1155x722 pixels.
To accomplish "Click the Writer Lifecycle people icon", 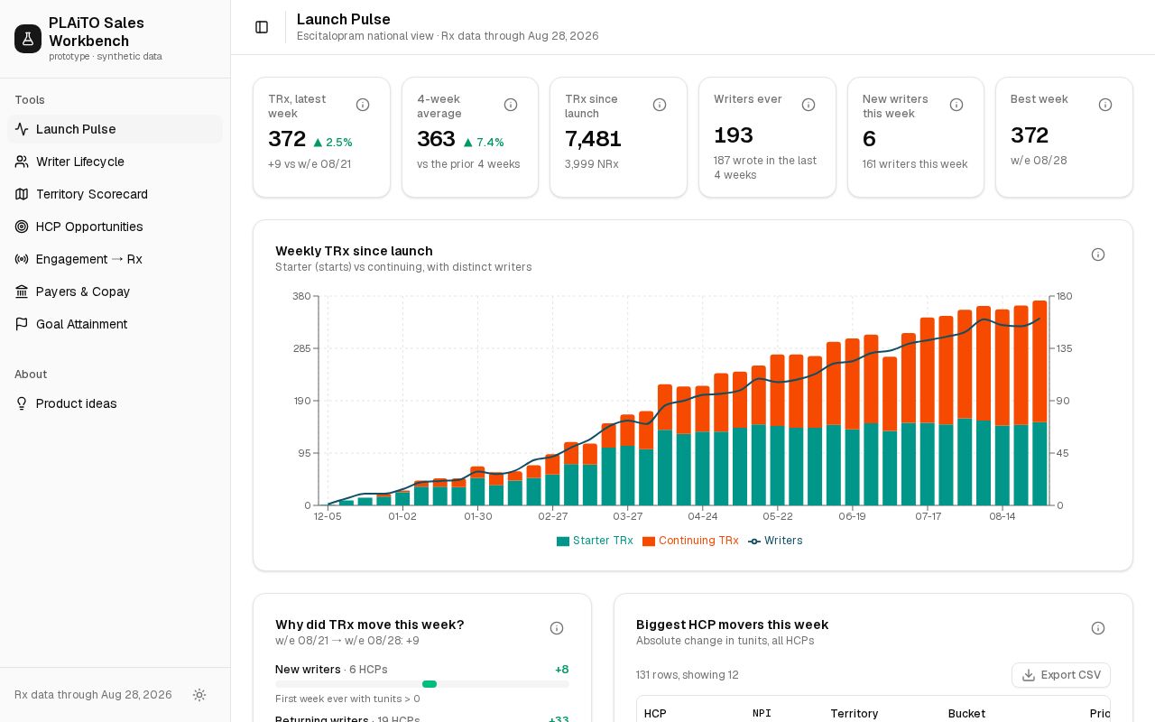I will tap(22, 162).
